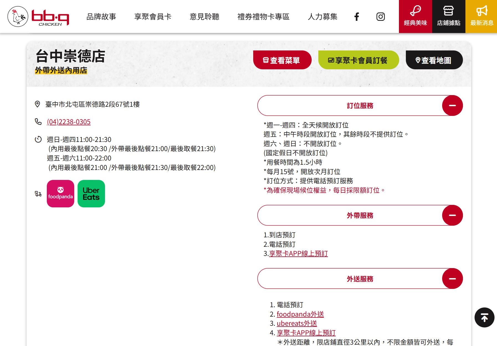The width and height of the screenshot is (497, 346).
Task: Open 店鋪據點 store locations icon
Action: point(449,16)
